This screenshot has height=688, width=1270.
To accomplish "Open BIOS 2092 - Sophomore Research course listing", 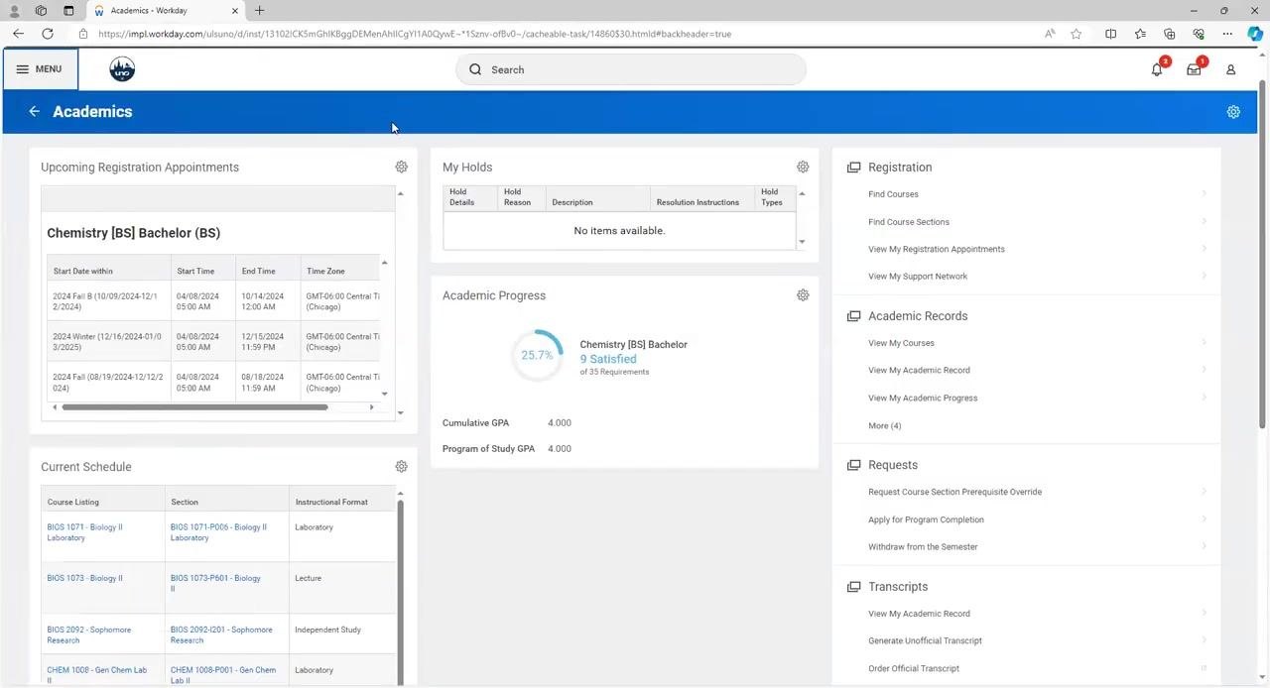I will tap(88, 634).
